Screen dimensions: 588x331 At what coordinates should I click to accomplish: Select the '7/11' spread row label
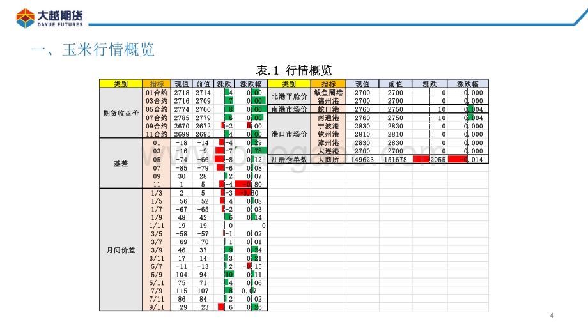[157, 299]
